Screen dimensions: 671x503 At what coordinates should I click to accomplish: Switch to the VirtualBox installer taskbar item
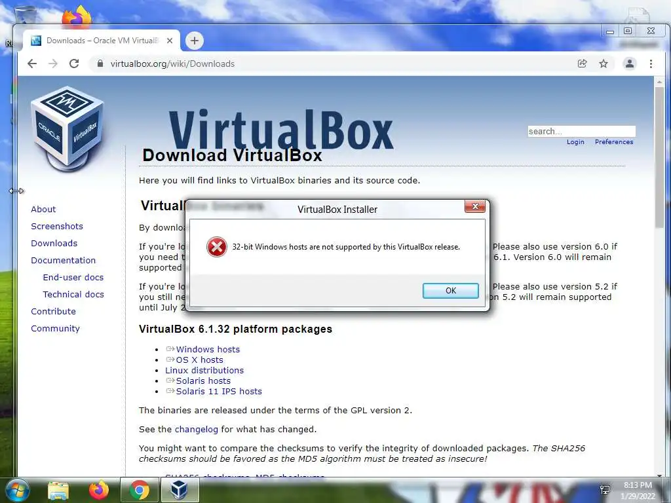point(180,490)
